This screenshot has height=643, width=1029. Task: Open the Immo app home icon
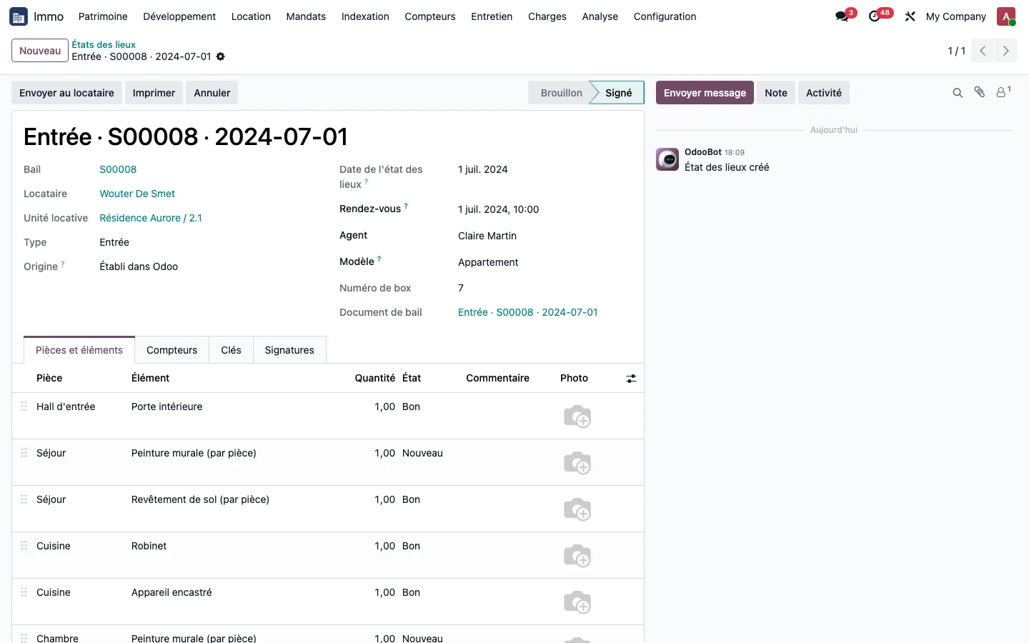(19, 16)
